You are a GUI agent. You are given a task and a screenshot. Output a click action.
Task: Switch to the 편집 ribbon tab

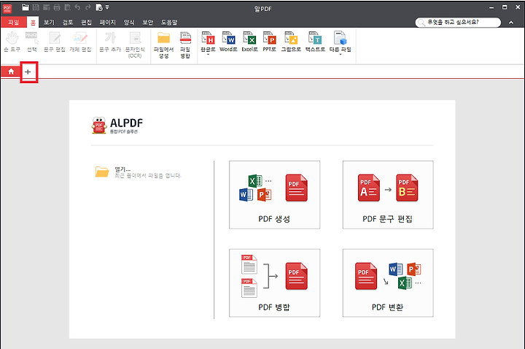(x=86, y=22)
